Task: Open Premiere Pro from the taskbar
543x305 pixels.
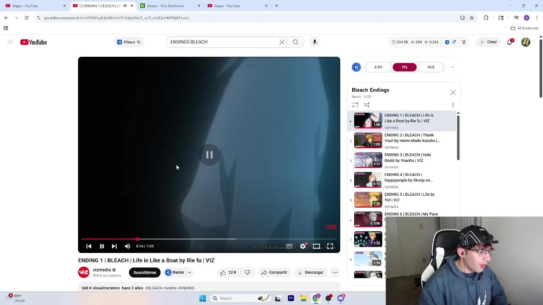Action: [291, 298]
